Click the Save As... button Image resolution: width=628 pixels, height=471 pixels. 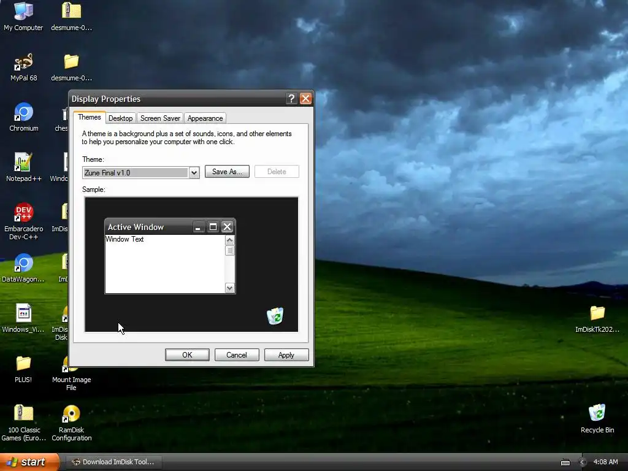click(227, 172)
